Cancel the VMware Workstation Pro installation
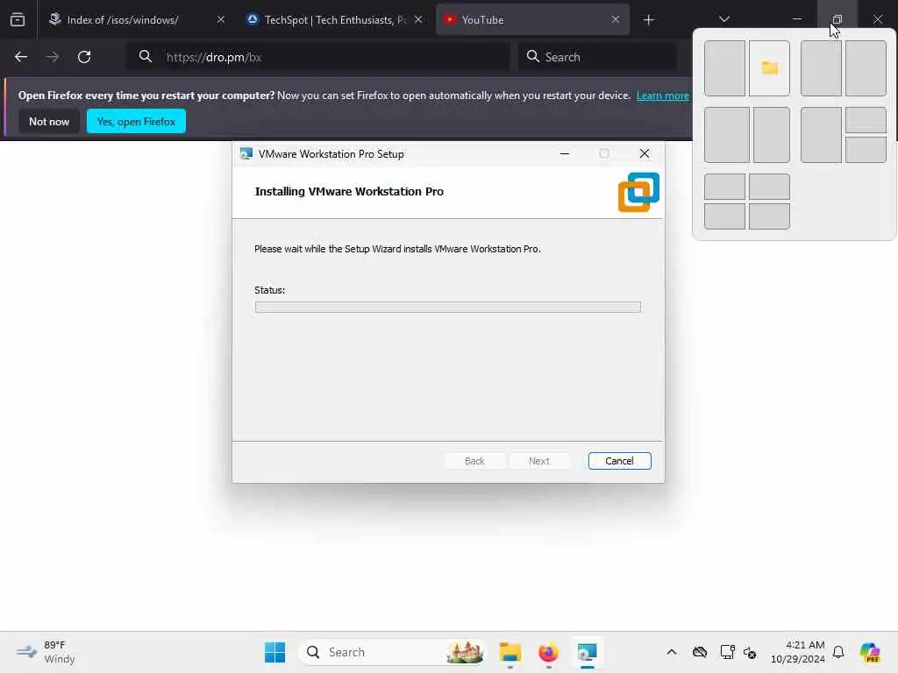The width and height of the screenshot is (898, 673). coord(619,461)
